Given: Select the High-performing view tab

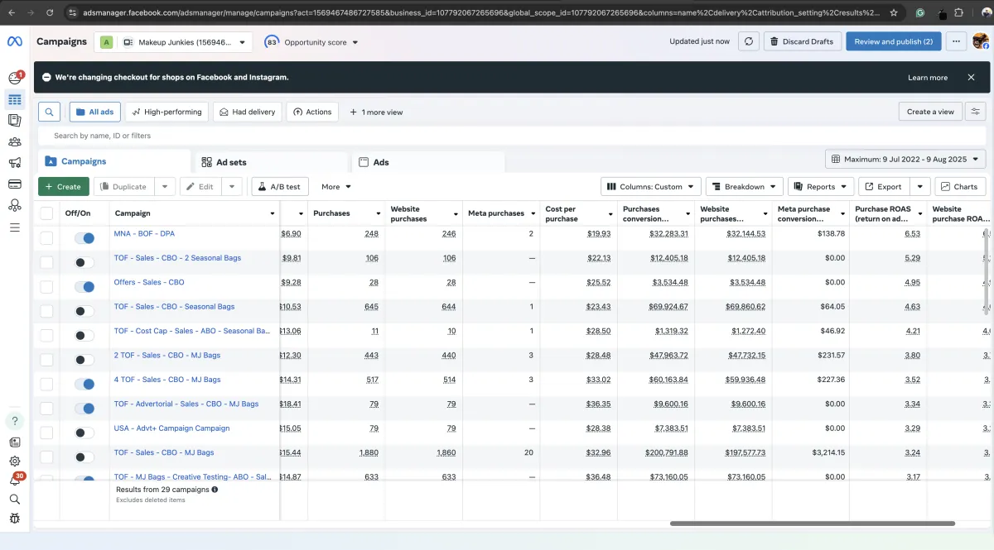Looking at the screenshot, I should 166,112.
